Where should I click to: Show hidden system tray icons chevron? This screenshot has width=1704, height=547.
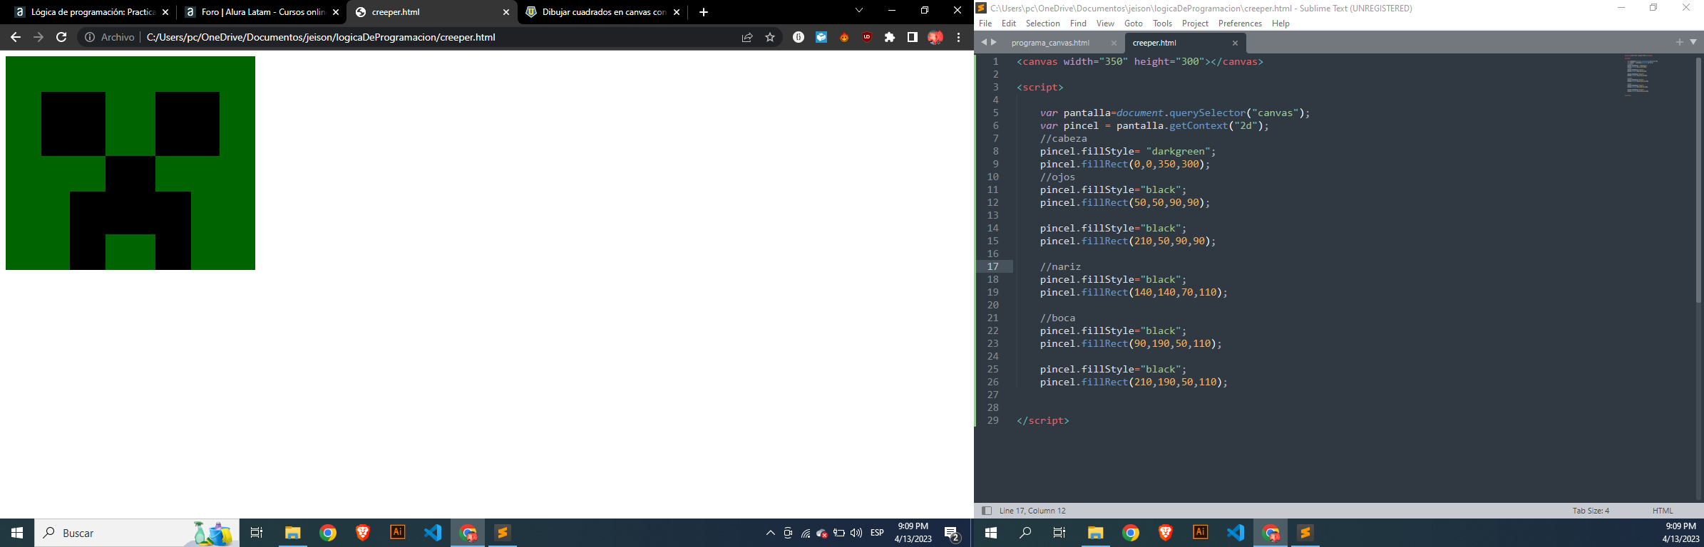771,533
